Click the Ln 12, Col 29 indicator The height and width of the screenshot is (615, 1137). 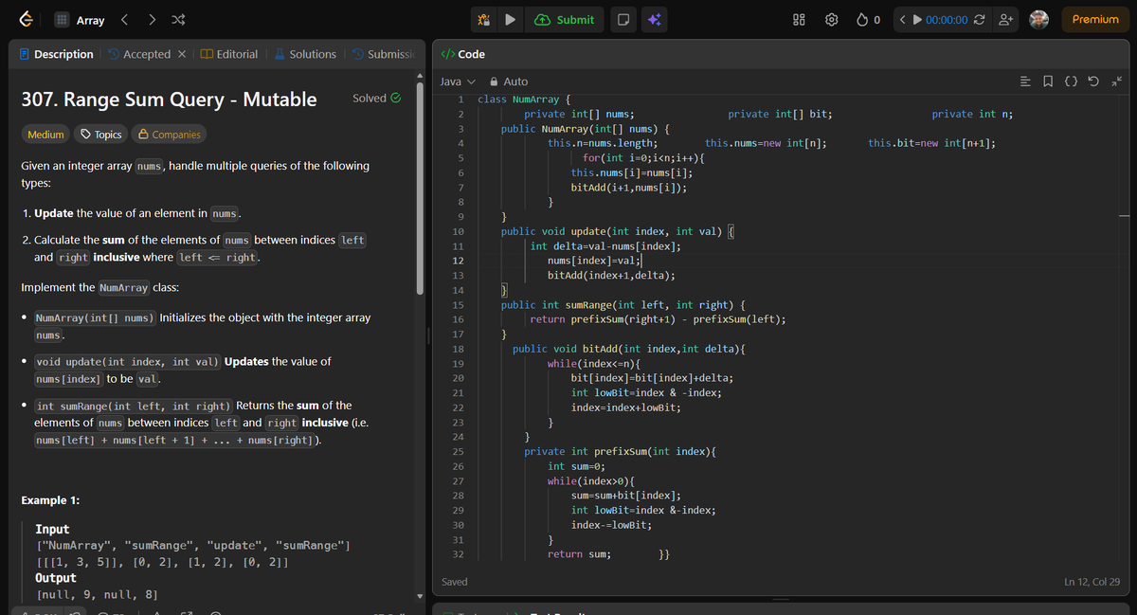(1092, 582)
